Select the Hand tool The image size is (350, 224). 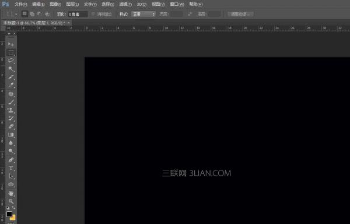tap(10, 193)
